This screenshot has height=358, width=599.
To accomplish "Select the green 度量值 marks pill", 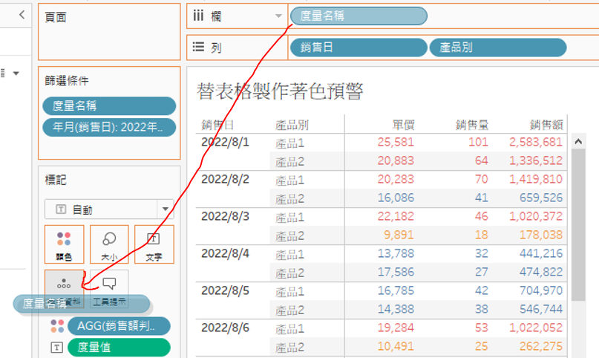I will click(119, 348).
